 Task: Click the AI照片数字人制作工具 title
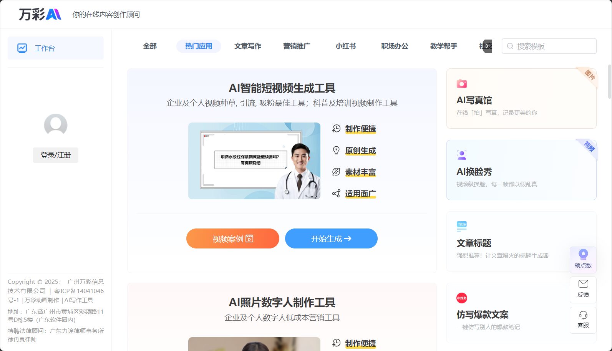click(282, 303)
